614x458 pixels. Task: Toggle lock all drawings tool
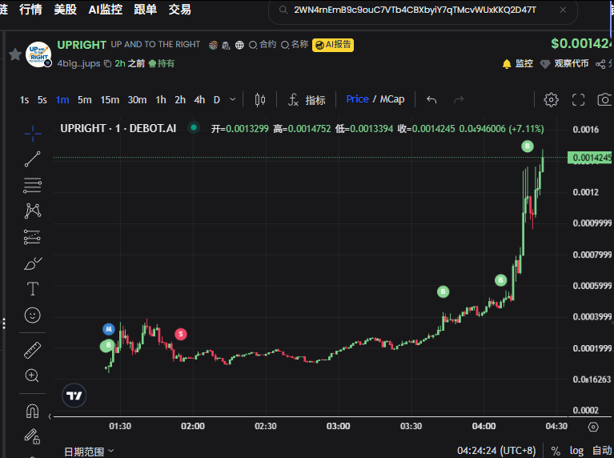[33, 436]
